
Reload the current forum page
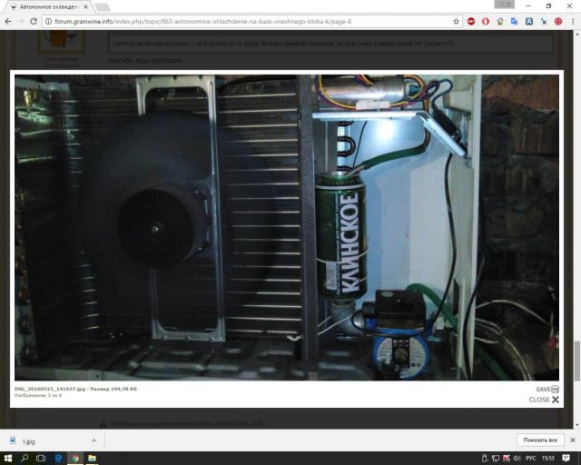click(x=34, y=21)
